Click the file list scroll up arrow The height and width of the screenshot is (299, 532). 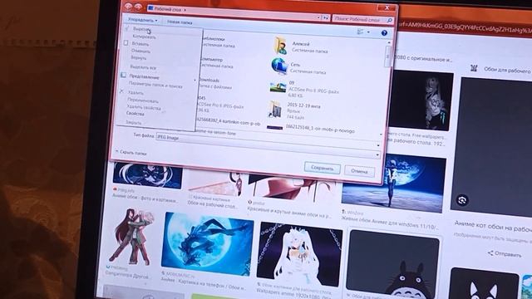[x=388, y=42]
